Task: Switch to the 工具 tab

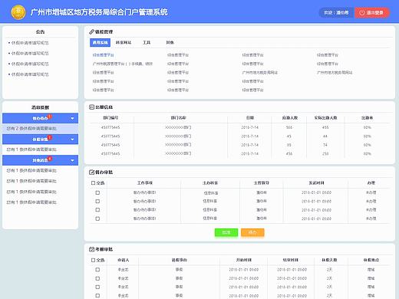Action: tap(147, 42)
